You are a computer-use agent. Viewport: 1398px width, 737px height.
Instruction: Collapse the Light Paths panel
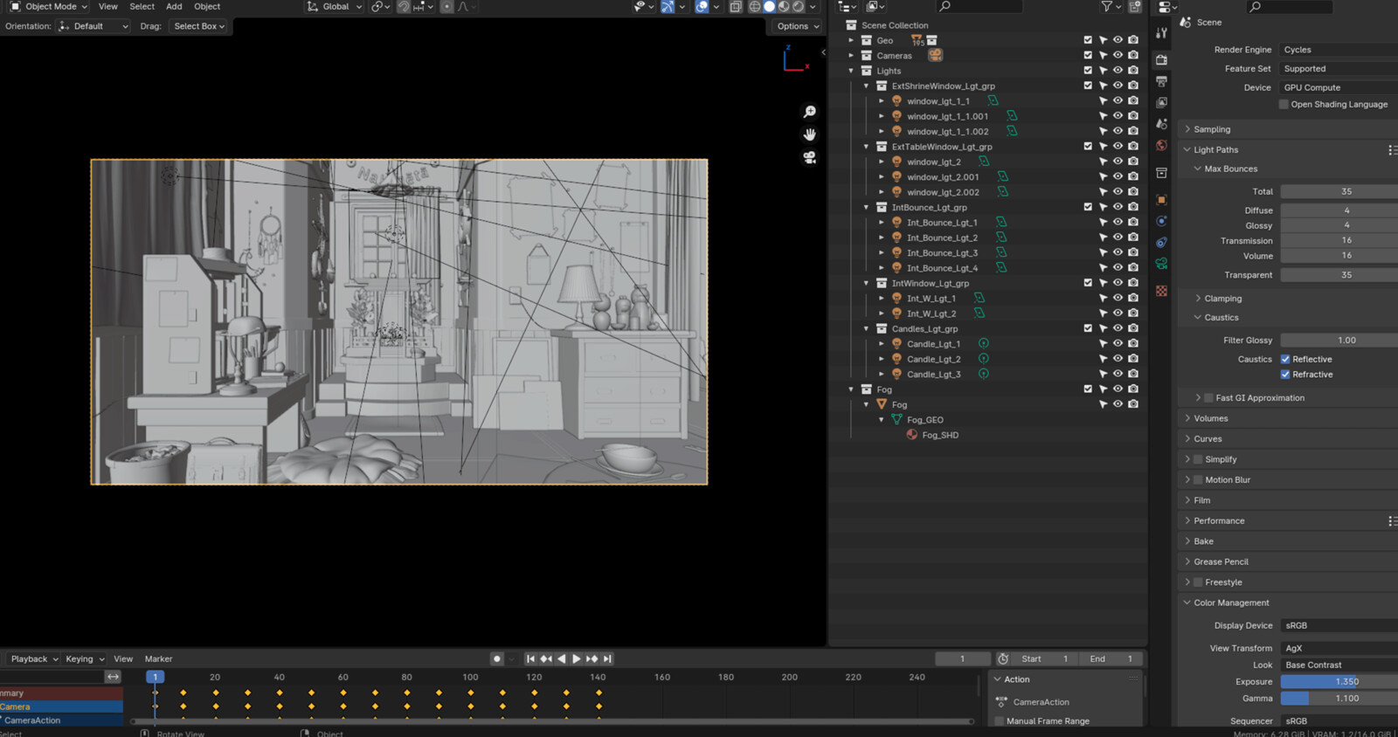click(x=1215, y=149)
